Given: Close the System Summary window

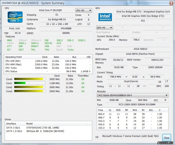Looking at the screenshot, I should [x=171, y=3].
